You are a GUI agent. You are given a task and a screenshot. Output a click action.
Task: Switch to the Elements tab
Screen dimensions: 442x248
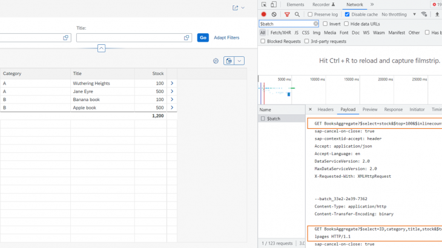tap(295, 4)
